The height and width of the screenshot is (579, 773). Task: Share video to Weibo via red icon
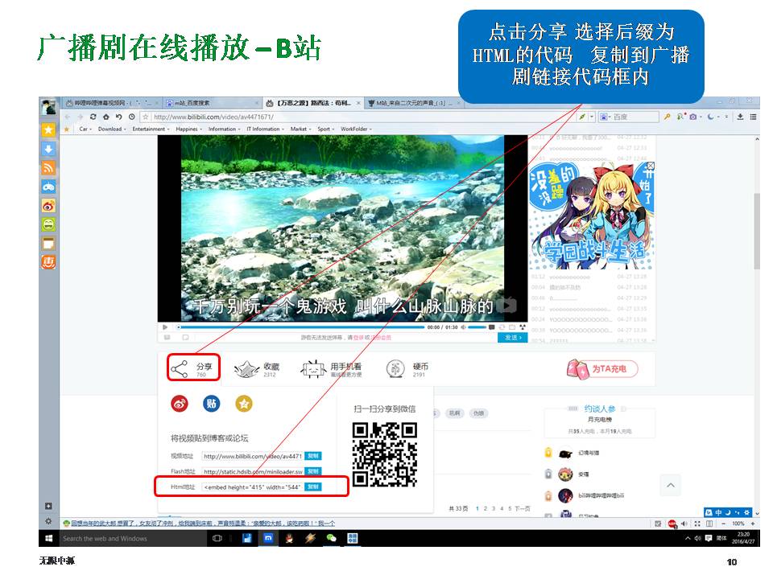pyautogui.click(x=180, y=404)
